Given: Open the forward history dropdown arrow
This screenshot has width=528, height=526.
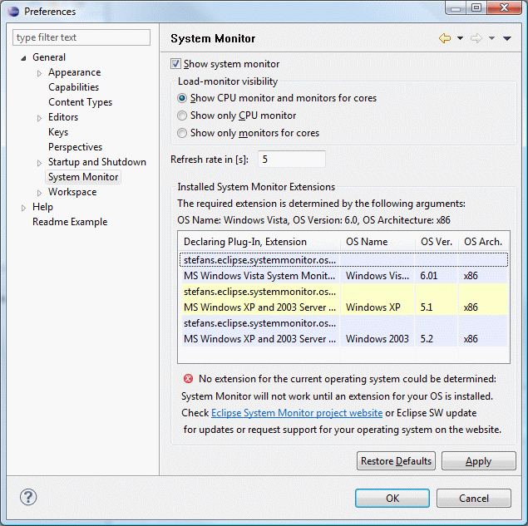Looking at the screenshot, I should tap(491, 38).
